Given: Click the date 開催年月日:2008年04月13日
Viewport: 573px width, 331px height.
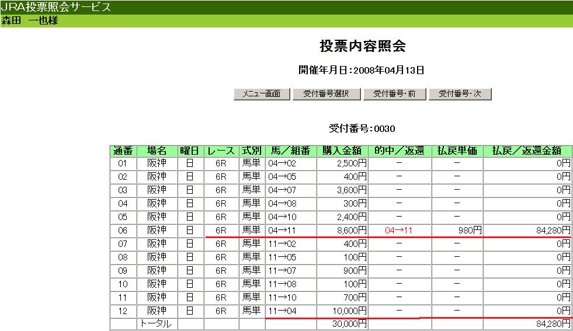Looking at the screenshot, I should pos(361,70).
